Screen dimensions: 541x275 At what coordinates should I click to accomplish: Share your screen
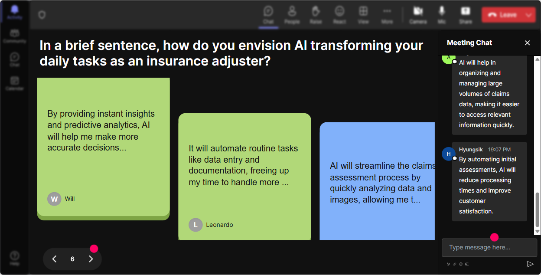[466, 15]
